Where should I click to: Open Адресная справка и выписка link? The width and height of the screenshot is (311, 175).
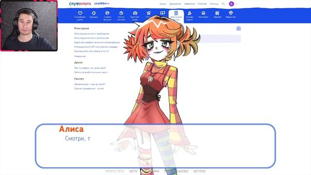coord(97,42)
